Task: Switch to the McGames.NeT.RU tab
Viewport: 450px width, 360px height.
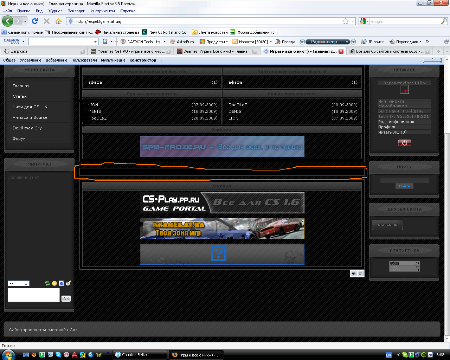Action: click(x=130, y=51)
